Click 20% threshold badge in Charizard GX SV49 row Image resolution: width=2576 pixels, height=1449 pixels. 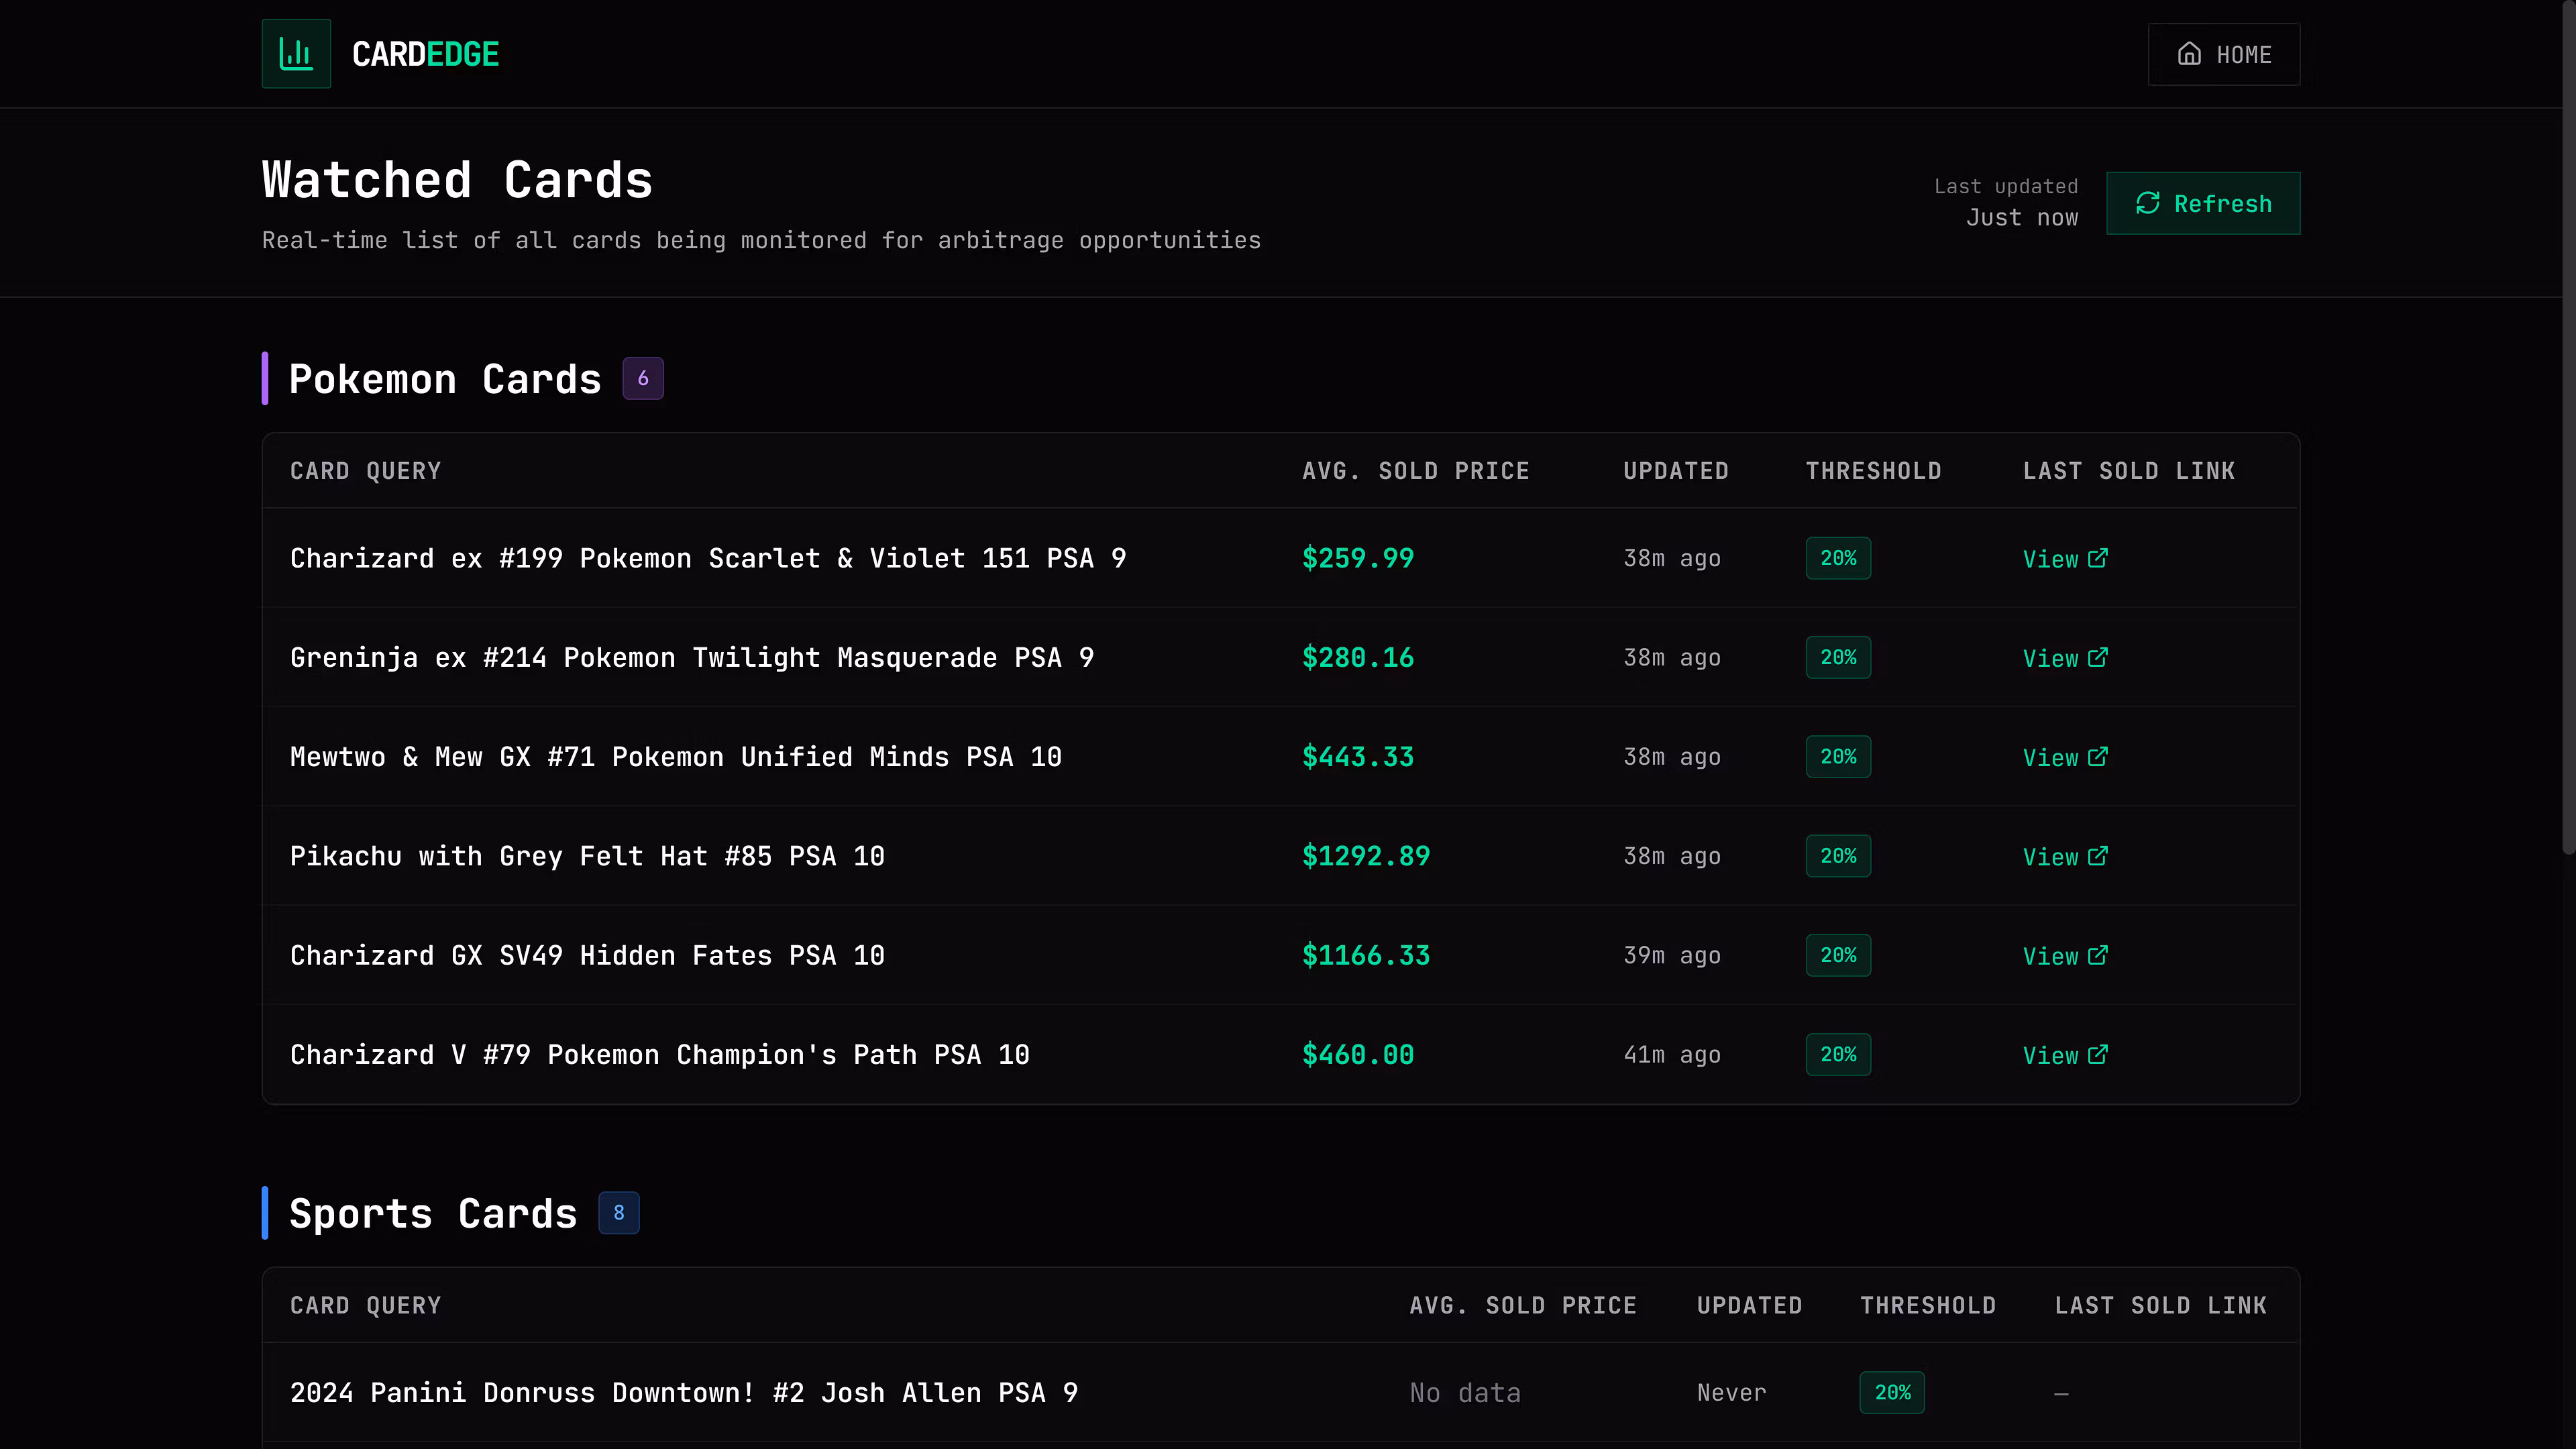coord(1838,955)
